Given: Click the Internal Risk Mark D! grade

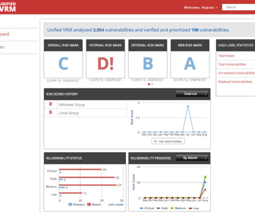Looking at the screenshot, I should (x=105, y=63).
